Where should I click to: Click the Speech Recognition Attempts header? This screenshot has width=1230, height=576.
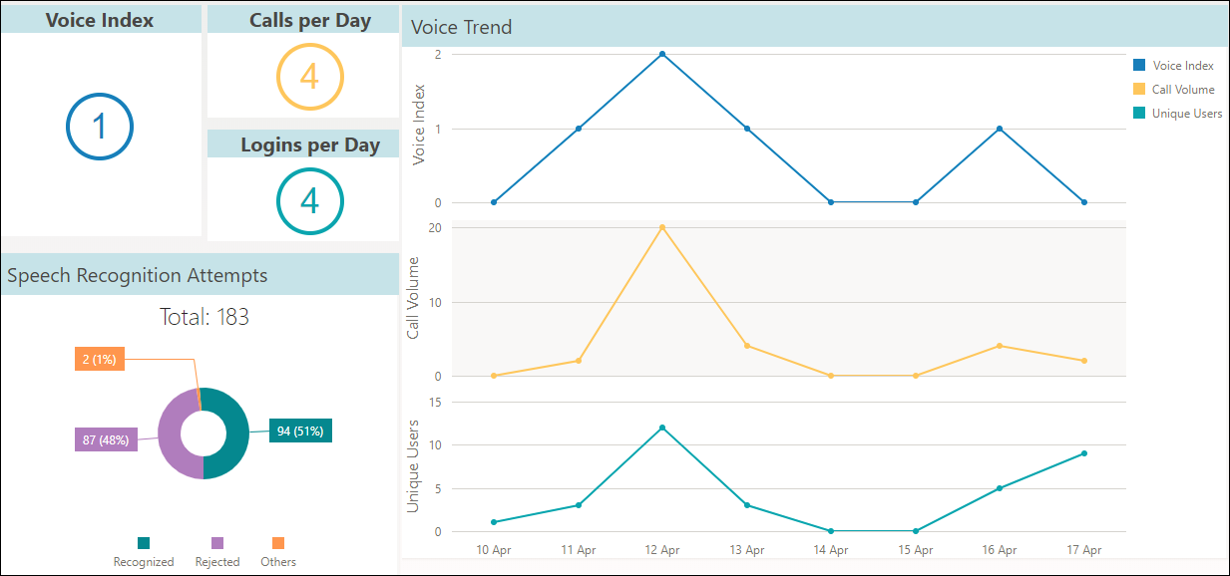200,275
